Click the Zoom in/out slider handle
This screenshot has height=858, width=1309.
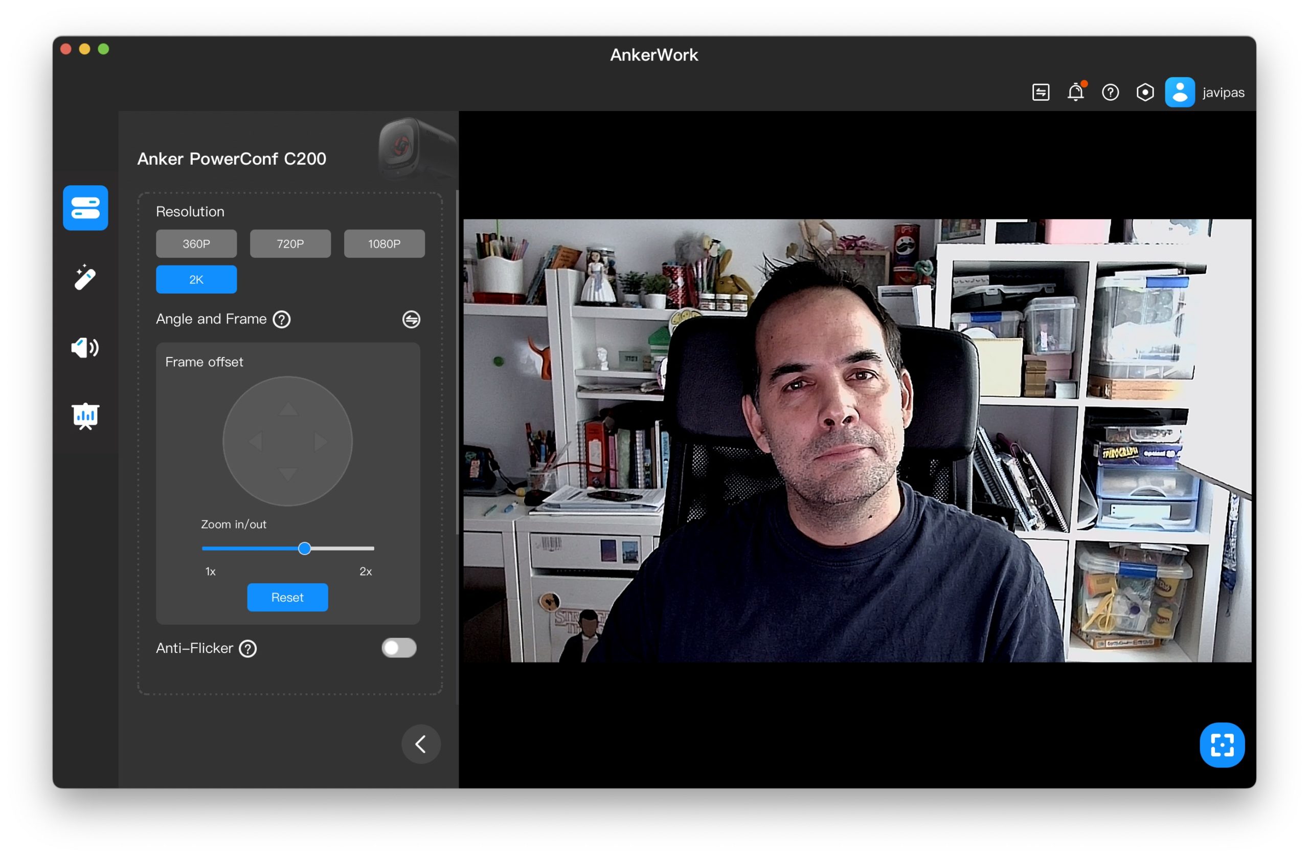click(x=304, y=548)
